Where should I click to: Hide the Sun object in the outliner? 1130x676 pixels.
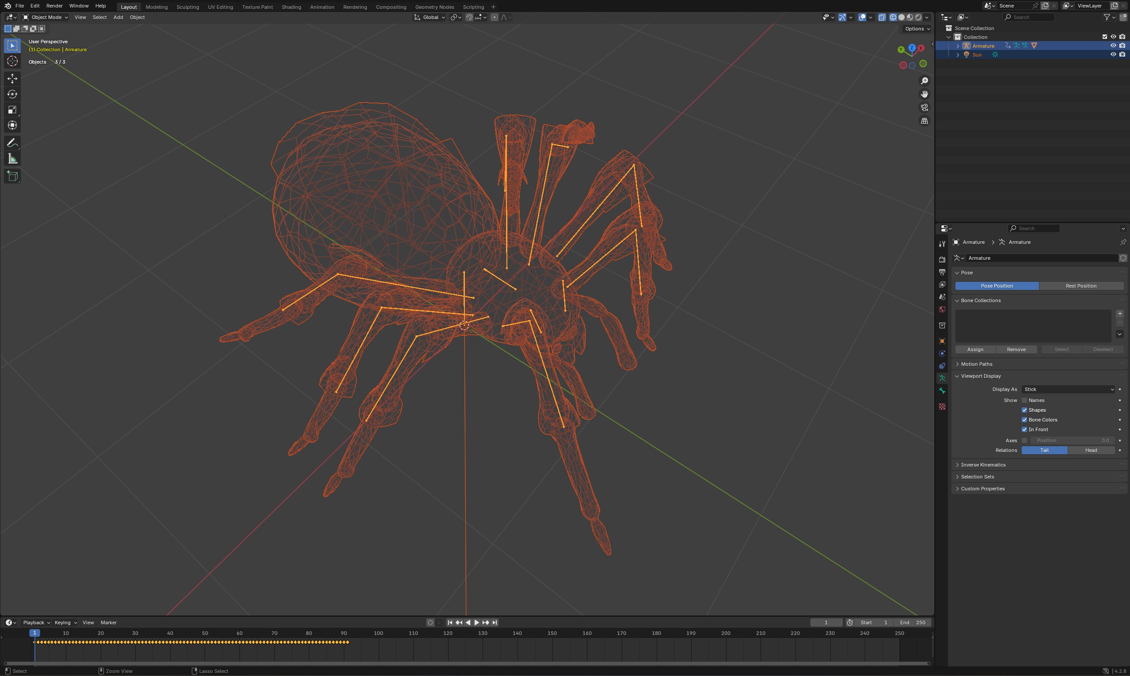[x=1114, y=54]
